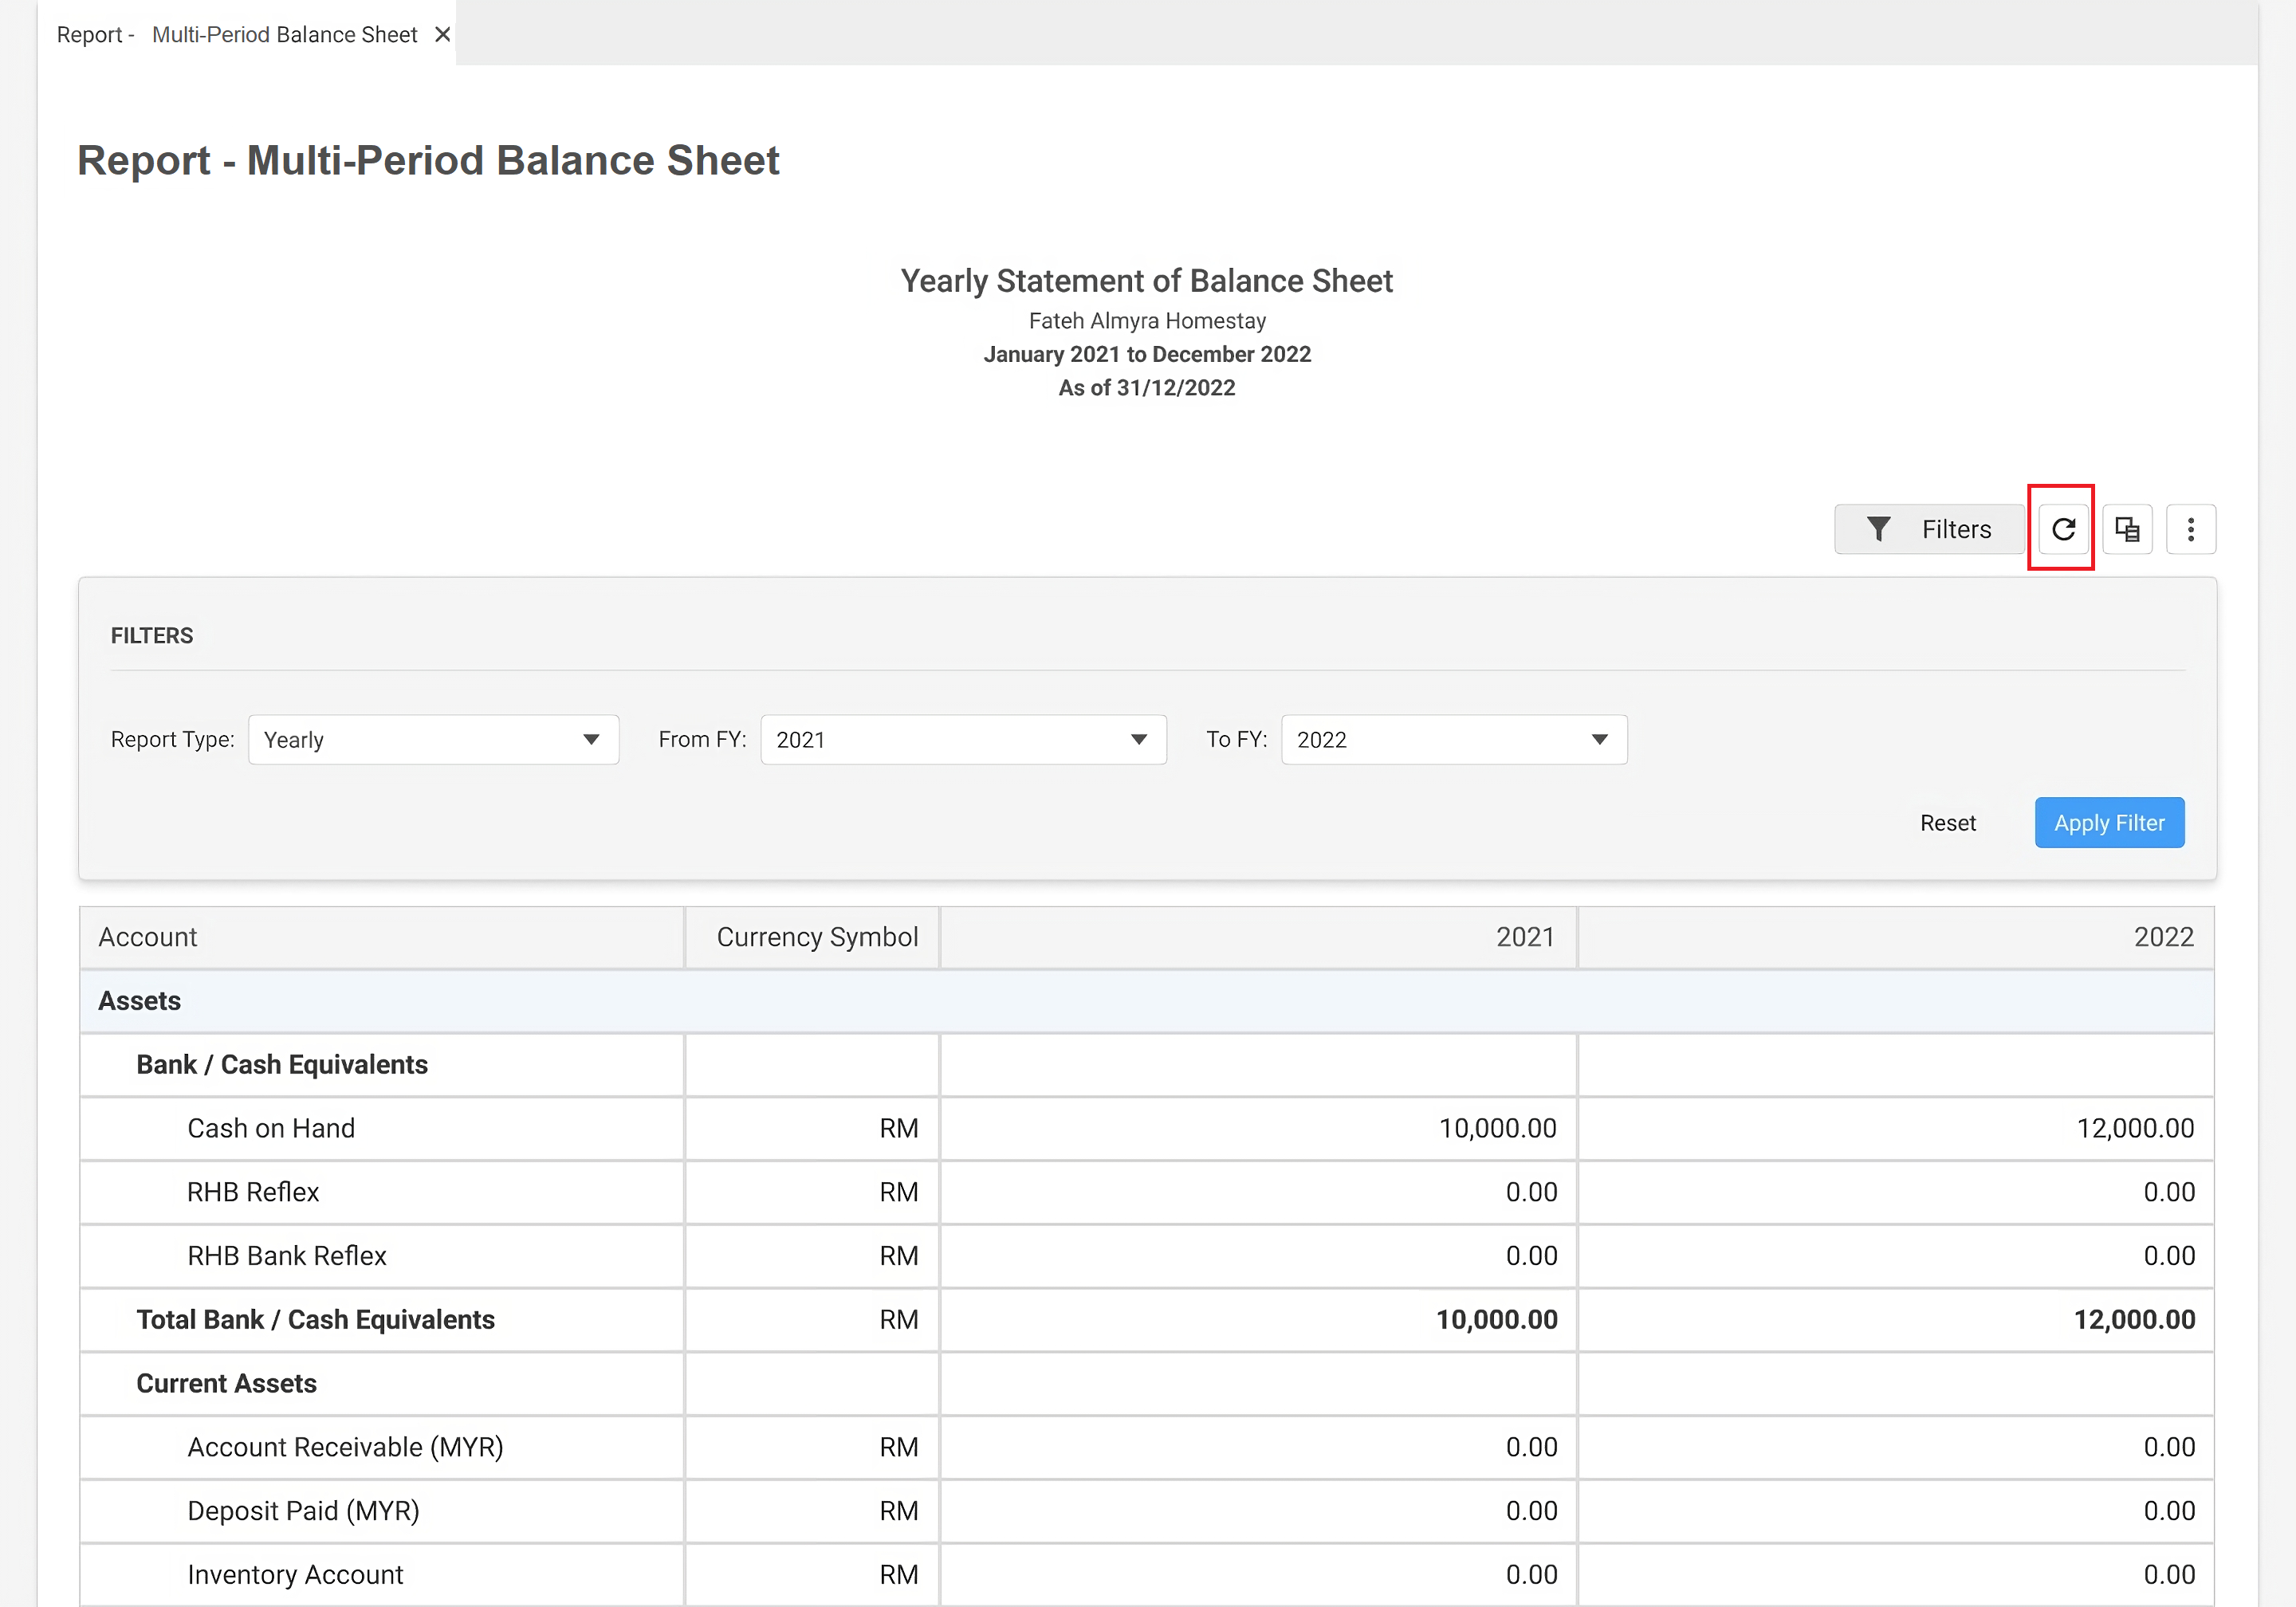
Task: Click the Currency Symbol column header
Action: 812,937
